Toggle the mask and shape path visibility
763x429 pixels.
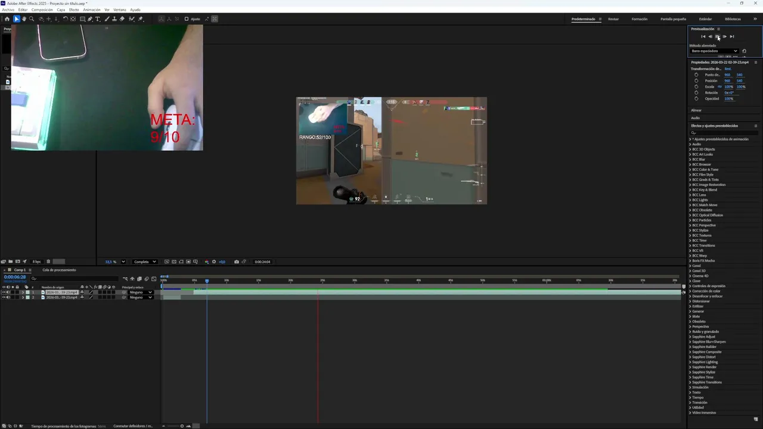coord(181,262)
